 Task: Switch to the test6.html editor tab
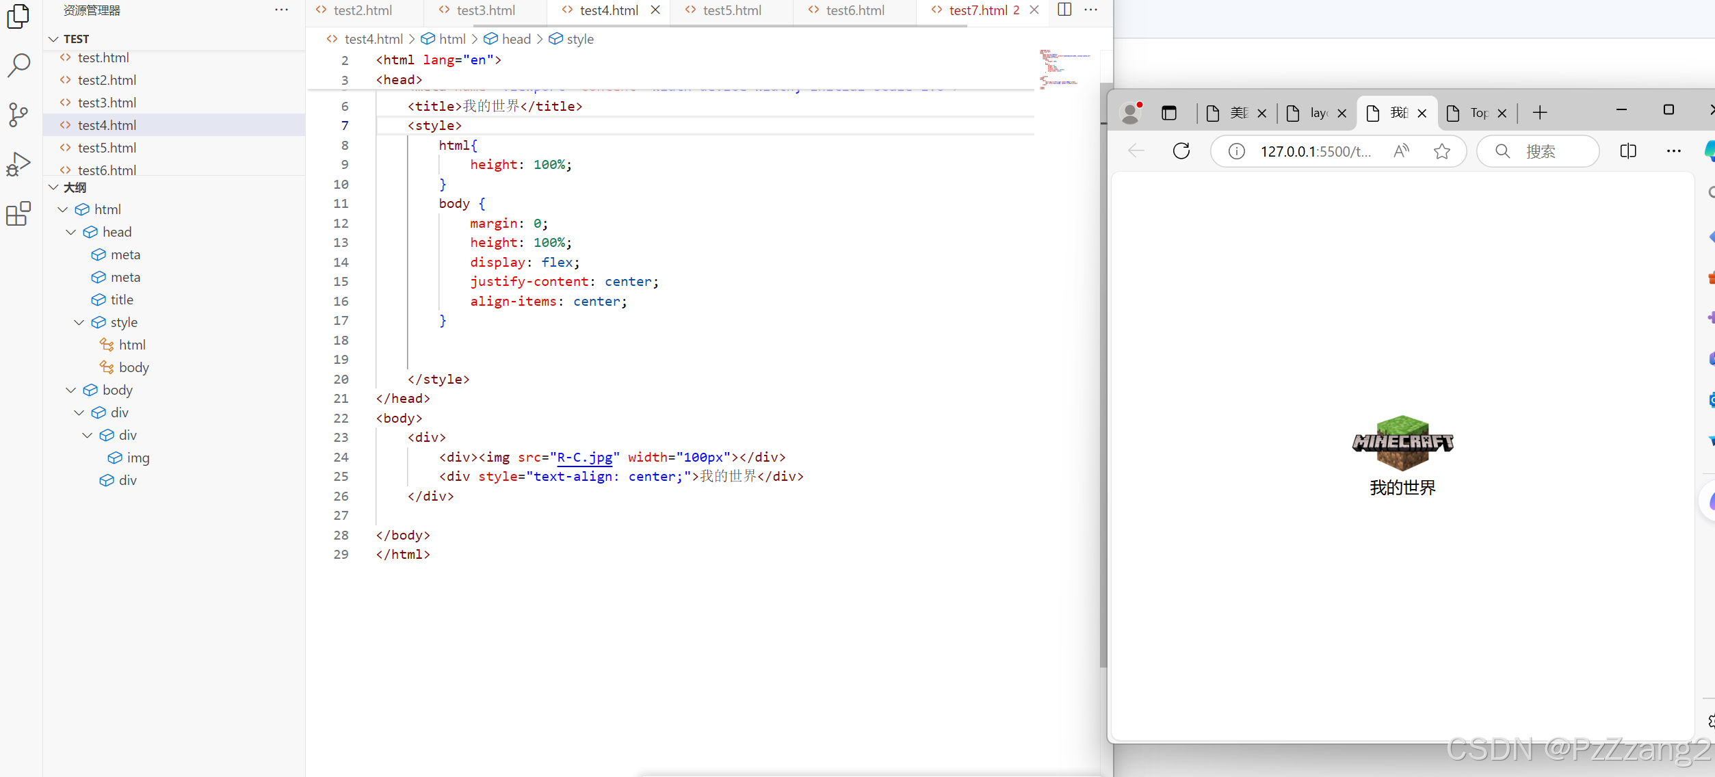[855, 11]
